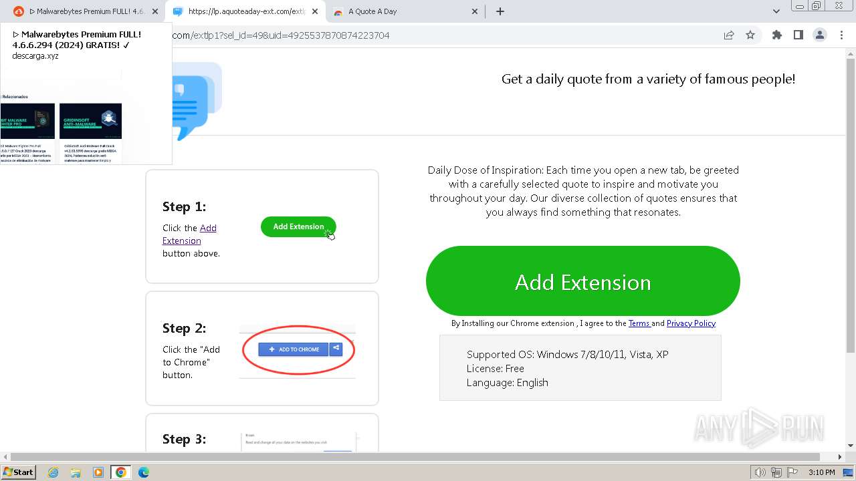856x481 pixels.
Task: Click the small Add Extension button in Step 1
Action: coord(298,226)
